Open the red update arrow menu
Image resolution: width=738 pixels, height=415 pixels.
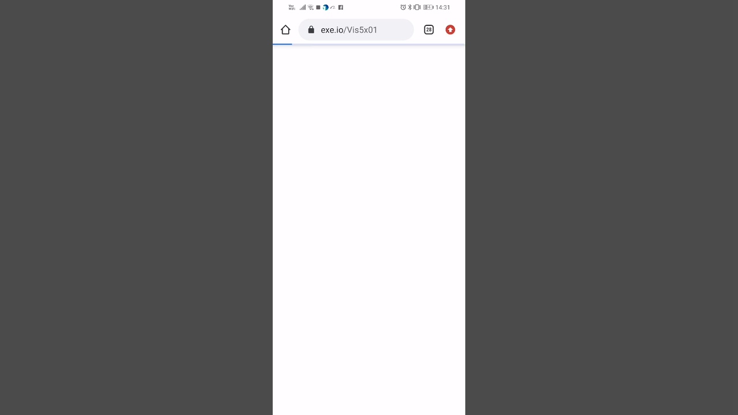click(450, 30)
